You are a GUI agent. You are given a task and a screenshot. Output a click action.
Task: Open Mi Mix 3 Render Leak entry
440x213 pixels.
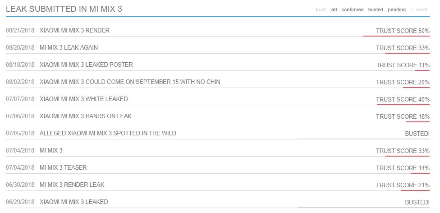[72, 185]
